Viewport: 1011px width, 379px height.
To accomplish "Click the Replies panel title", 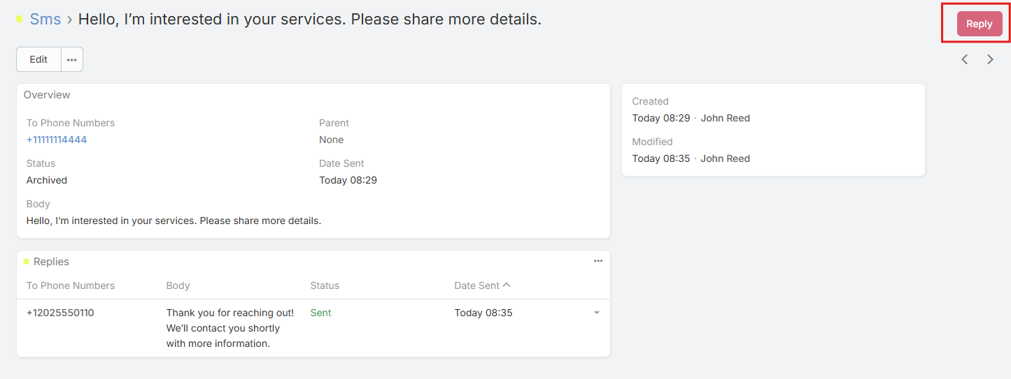I will click(x=51, y=262).
